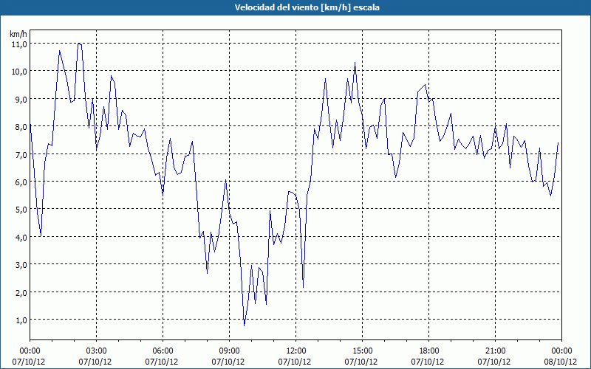591x369 pixels.
Task: Click the 21:00 time axis label
Action: point(495,351)
